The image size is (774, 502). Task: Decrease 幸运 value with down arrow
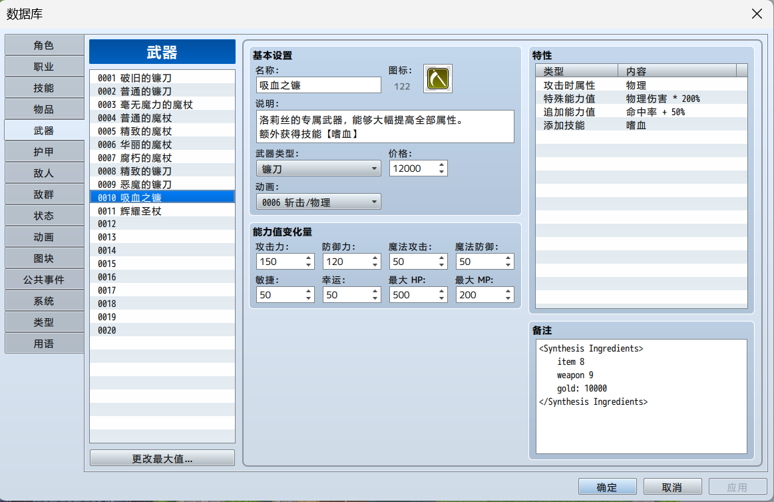tap(375, 299)
